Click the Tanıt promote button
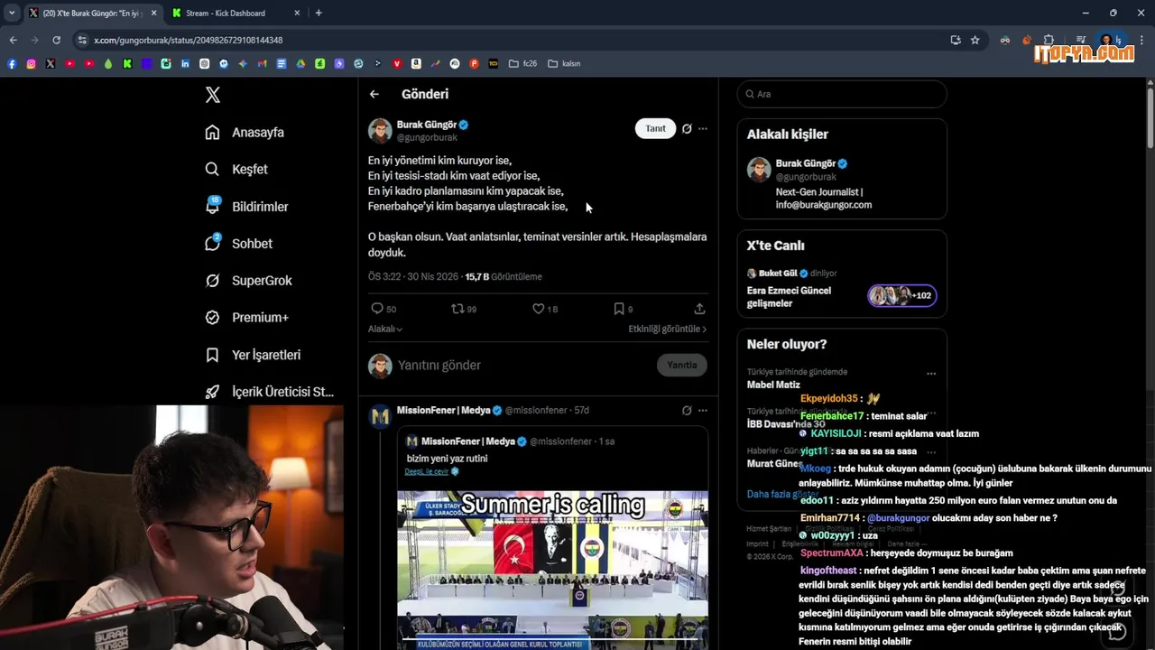The image size is (1155, 650). [655, 128]
